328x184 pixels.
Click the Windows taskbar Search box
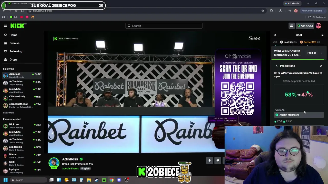point(28,180)
